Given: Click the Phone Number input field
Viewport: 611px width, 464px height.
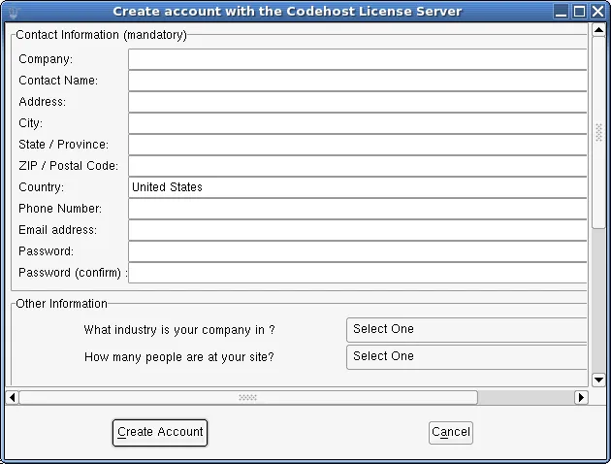Looking at the screenshot, I should [x=358, y=209].
